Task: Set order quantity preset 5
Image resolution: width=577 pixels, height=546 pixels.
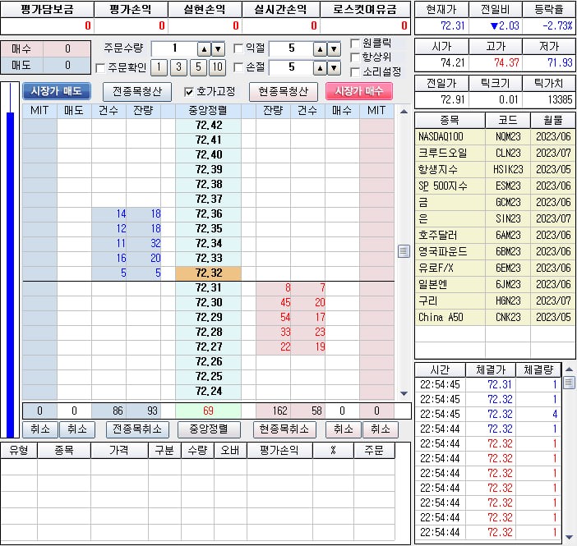Action: tap(198, 67)
